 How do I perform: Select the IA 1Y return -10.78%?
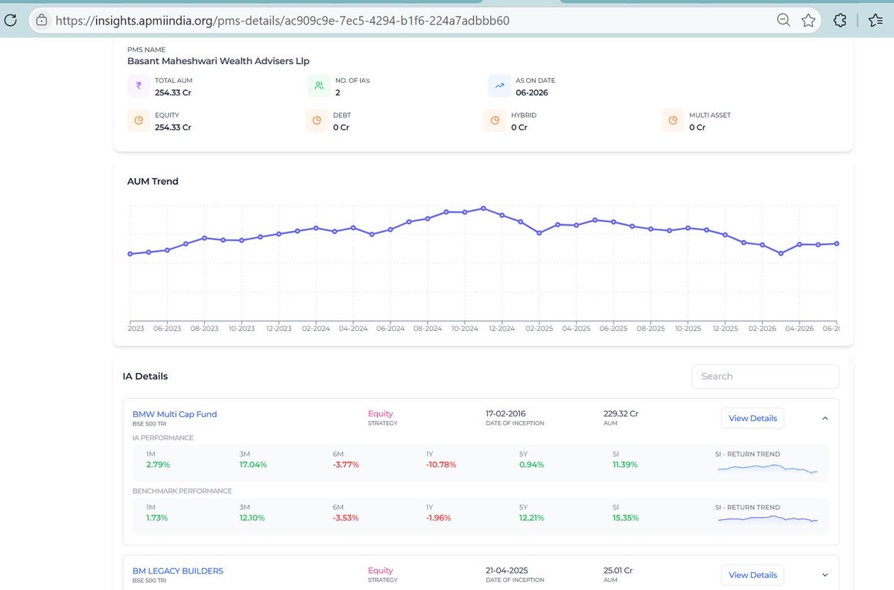click(440, 464)
